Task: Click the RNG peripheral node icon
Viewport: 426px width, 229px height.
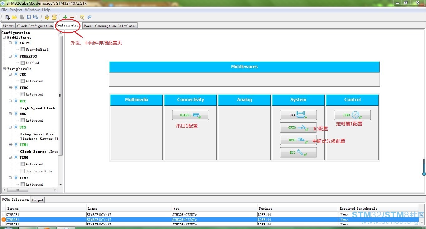Action: coord(16,114)
